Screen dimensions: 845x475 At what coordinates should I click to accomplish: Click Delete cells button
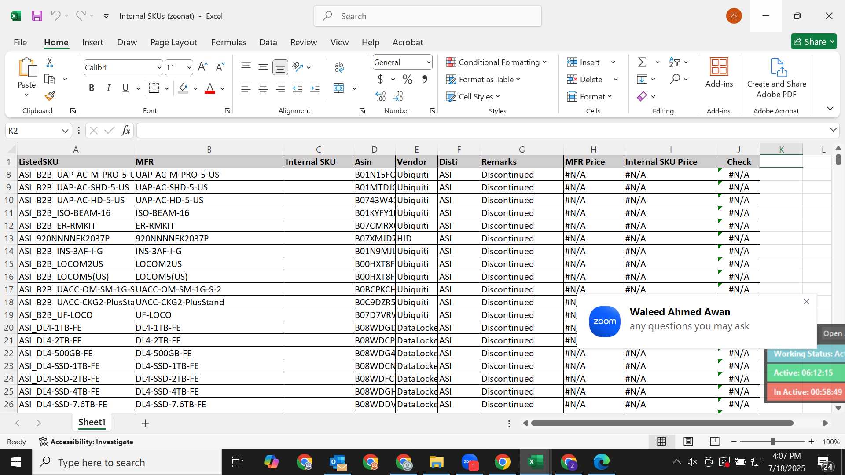coord(584,80)
